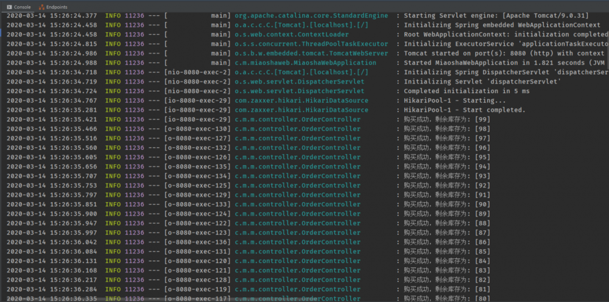609x302 pixels.
Task: Click the order message ending in [97]
Action: tap(447, 138)
